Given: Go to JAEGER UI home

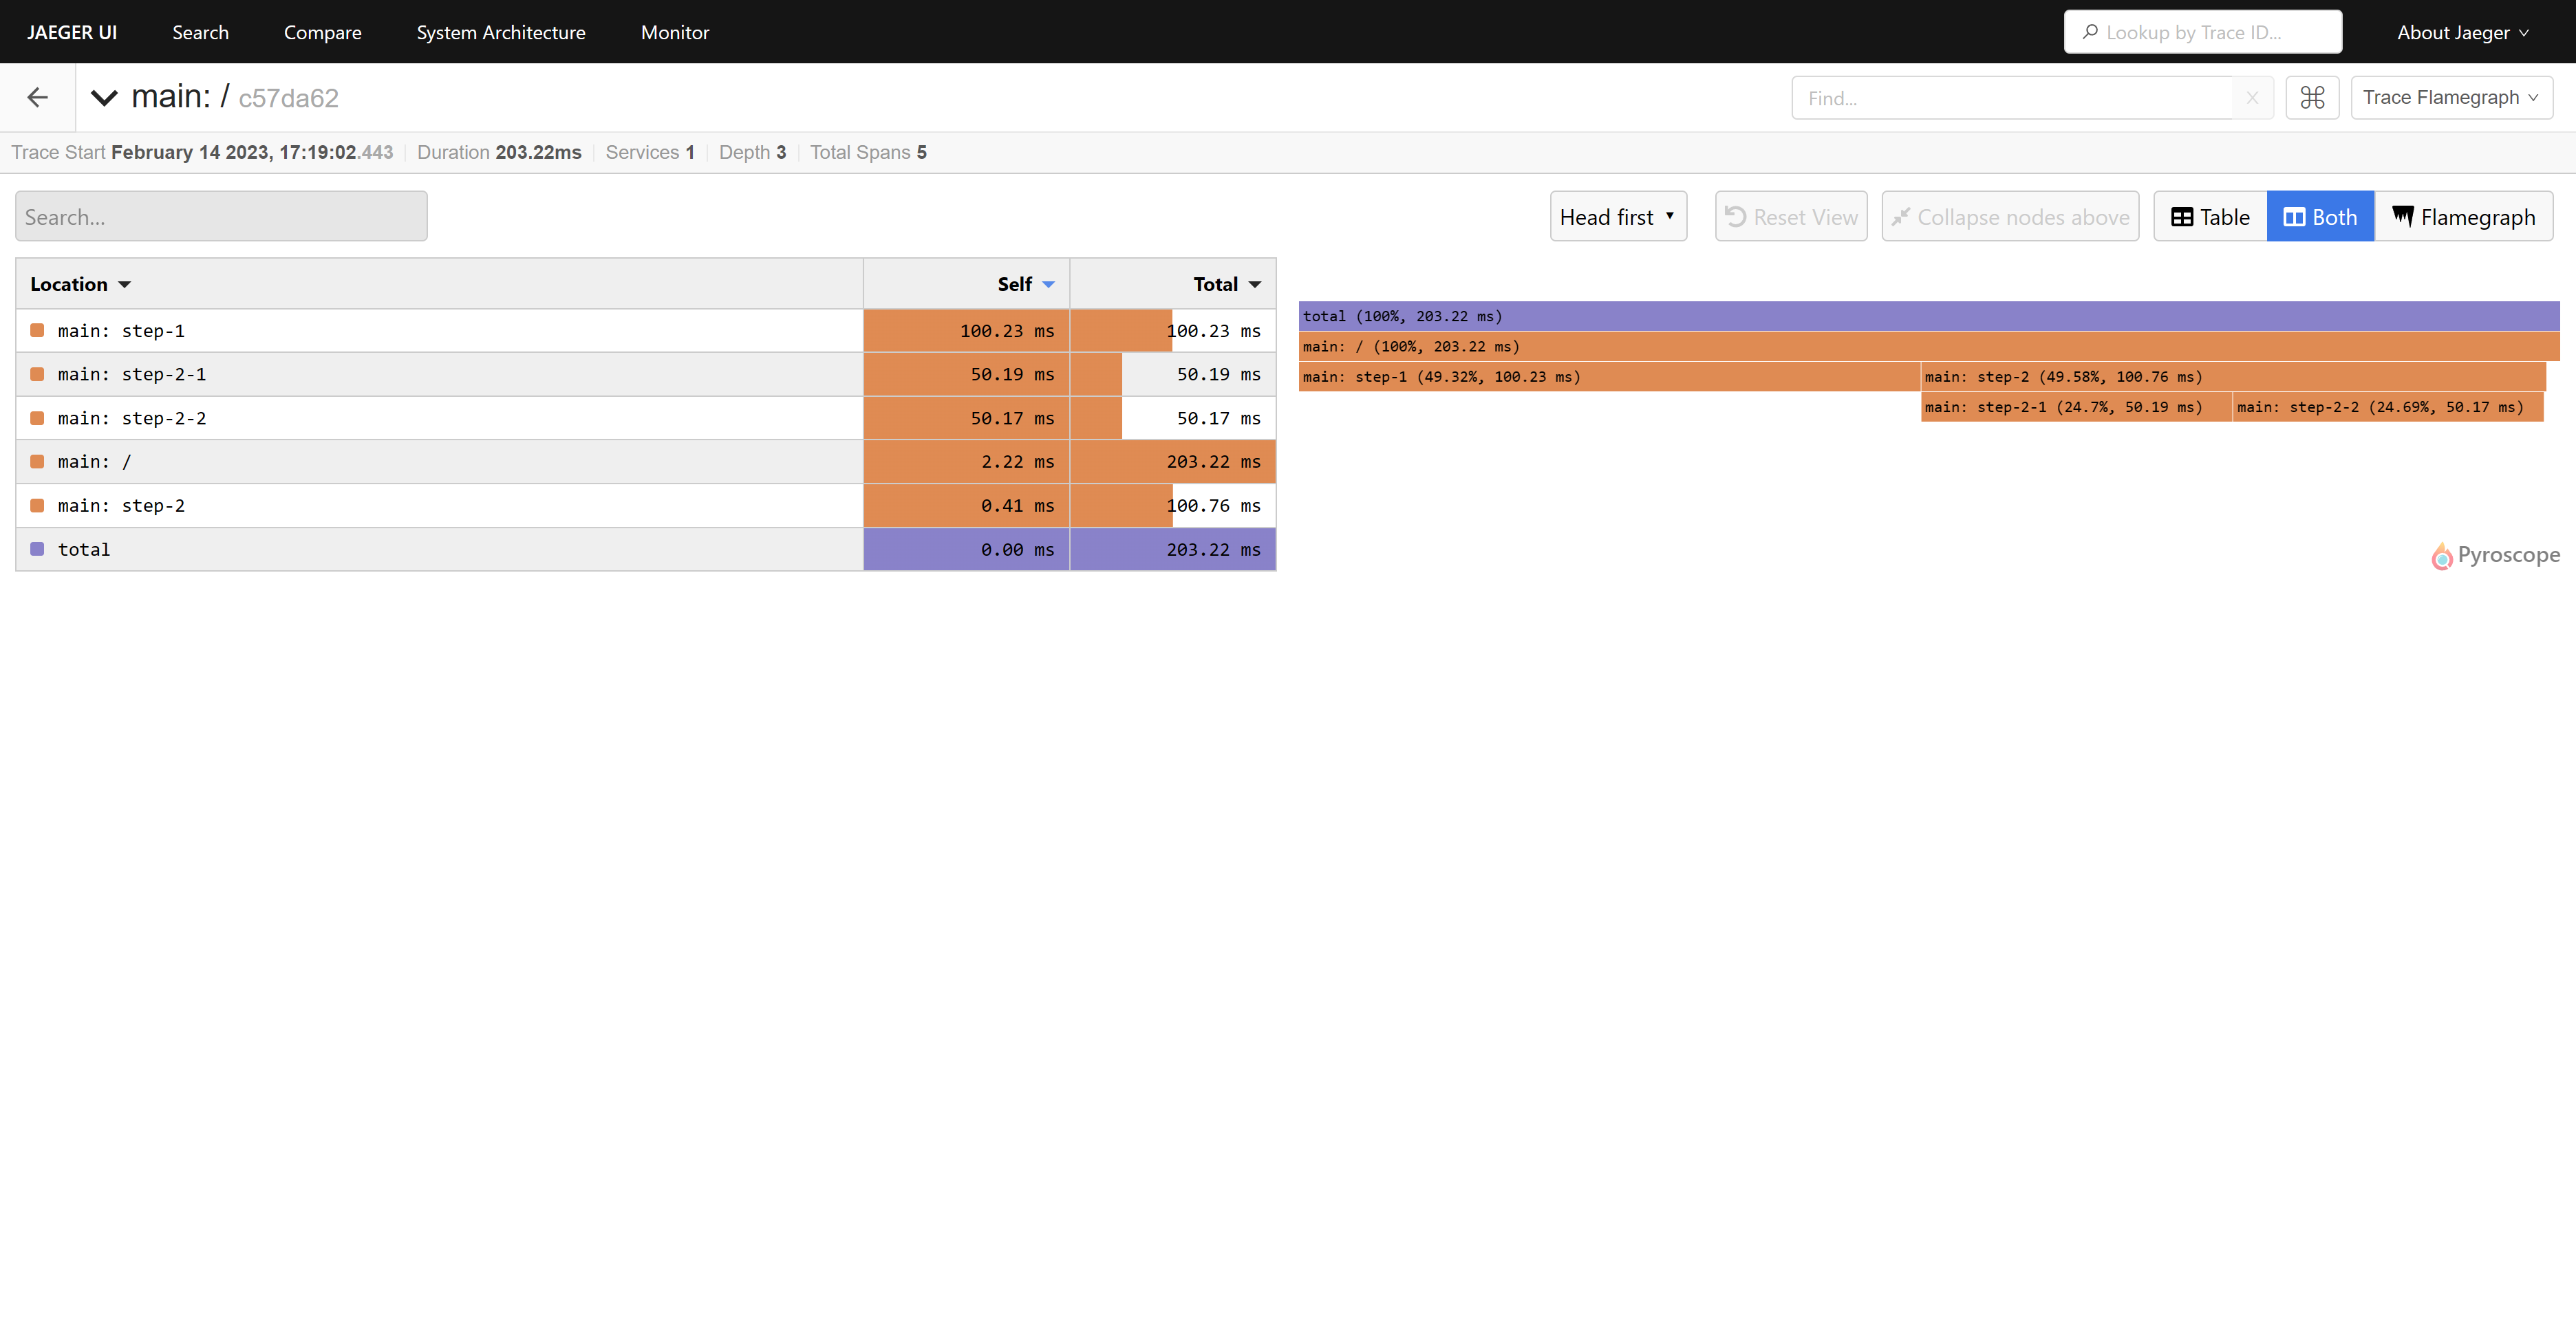Looking at the screenshot, I should (72, 32).
